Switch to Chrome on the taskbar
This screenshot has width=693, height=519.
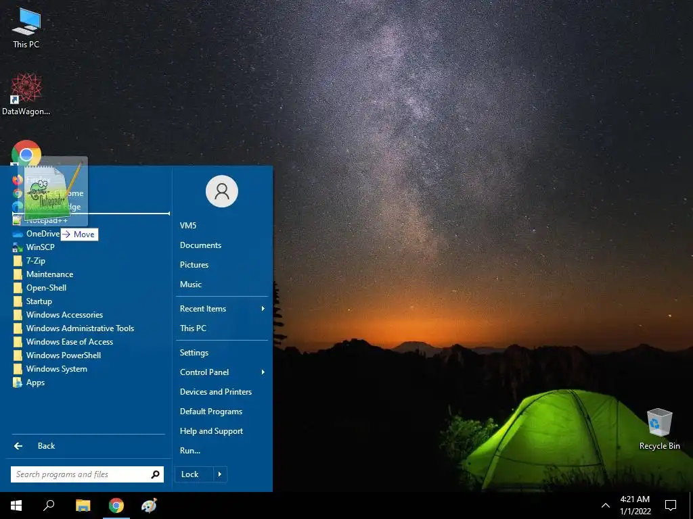[116, 505]
